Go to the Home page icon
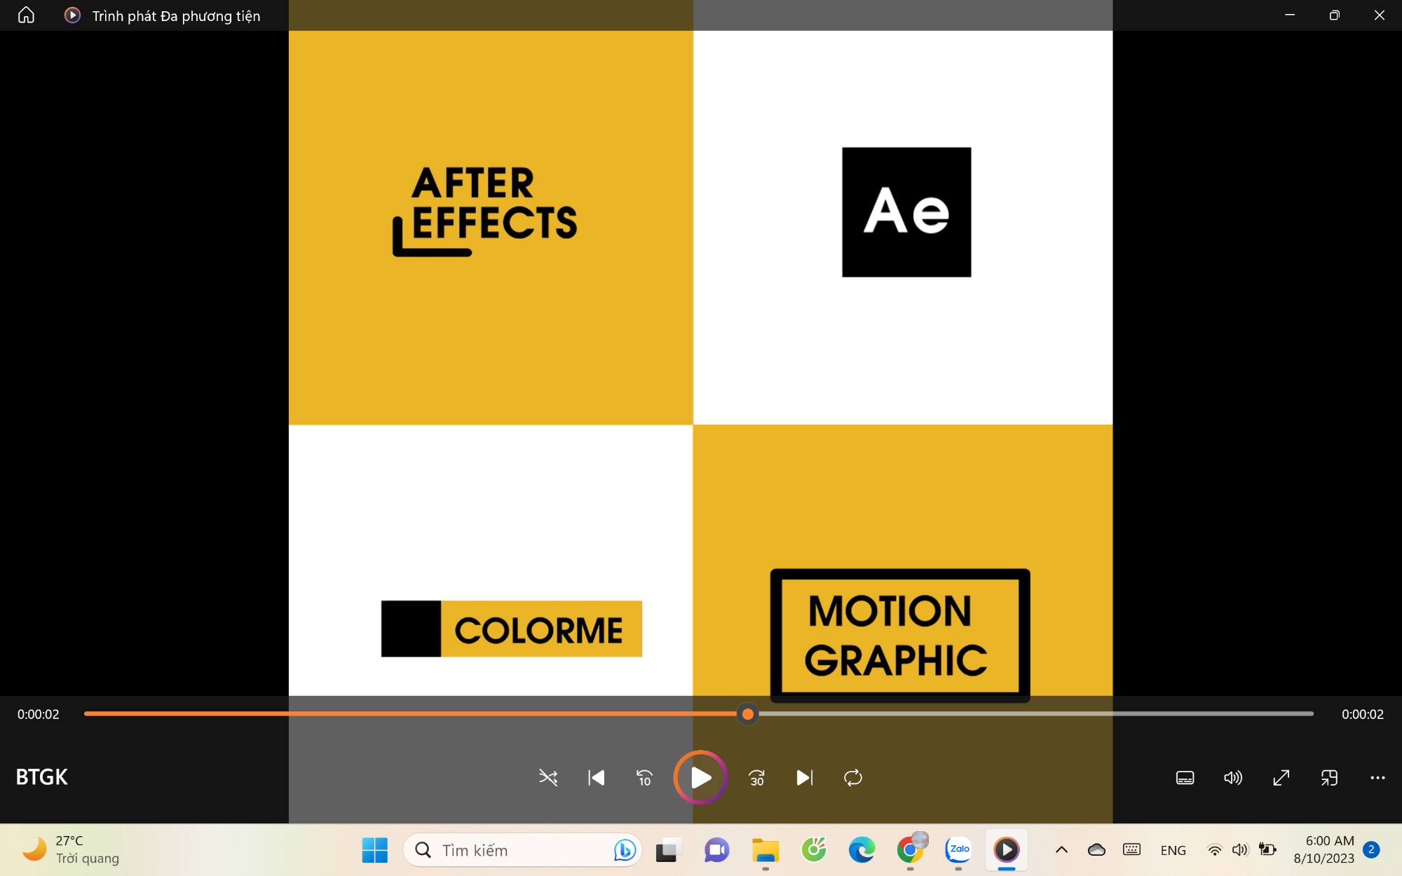The width and height of the screenshot is (1402, 876). pyautogui.click(x=26, y=15)
